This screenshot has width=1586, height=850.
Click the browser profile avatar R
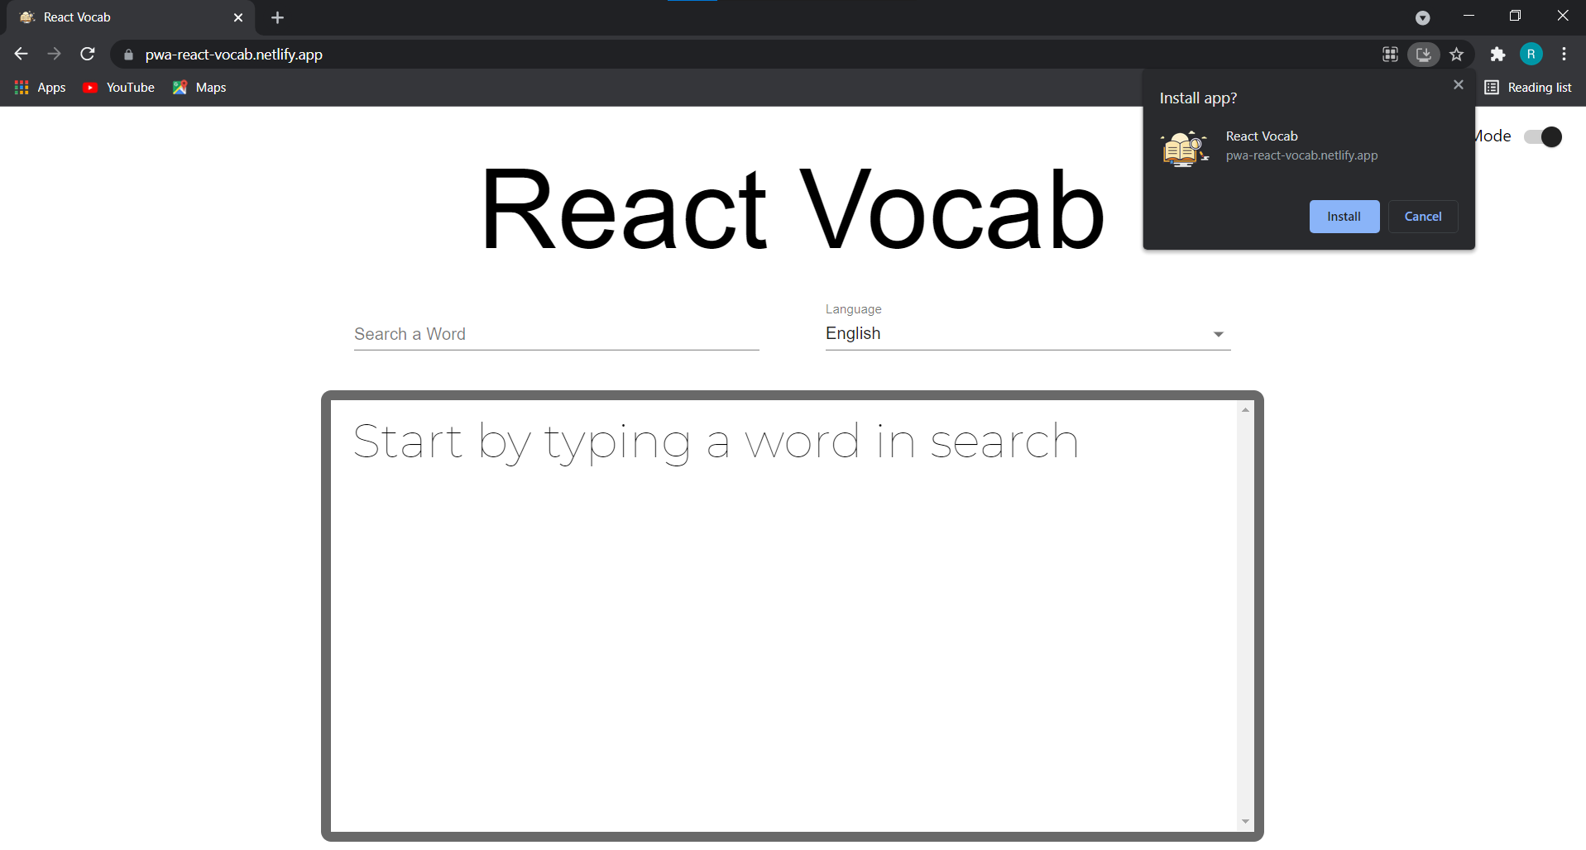(x=1531, y=54)
